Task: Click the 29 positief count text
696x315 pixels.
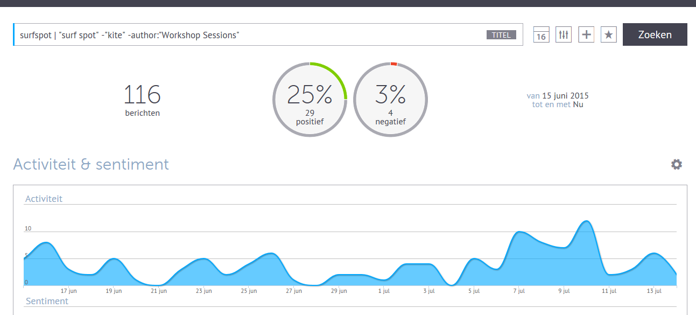Action: coord(310,117)
